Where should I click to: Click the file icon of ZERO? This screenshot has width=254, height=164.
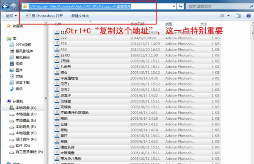[x=57, y=55]
